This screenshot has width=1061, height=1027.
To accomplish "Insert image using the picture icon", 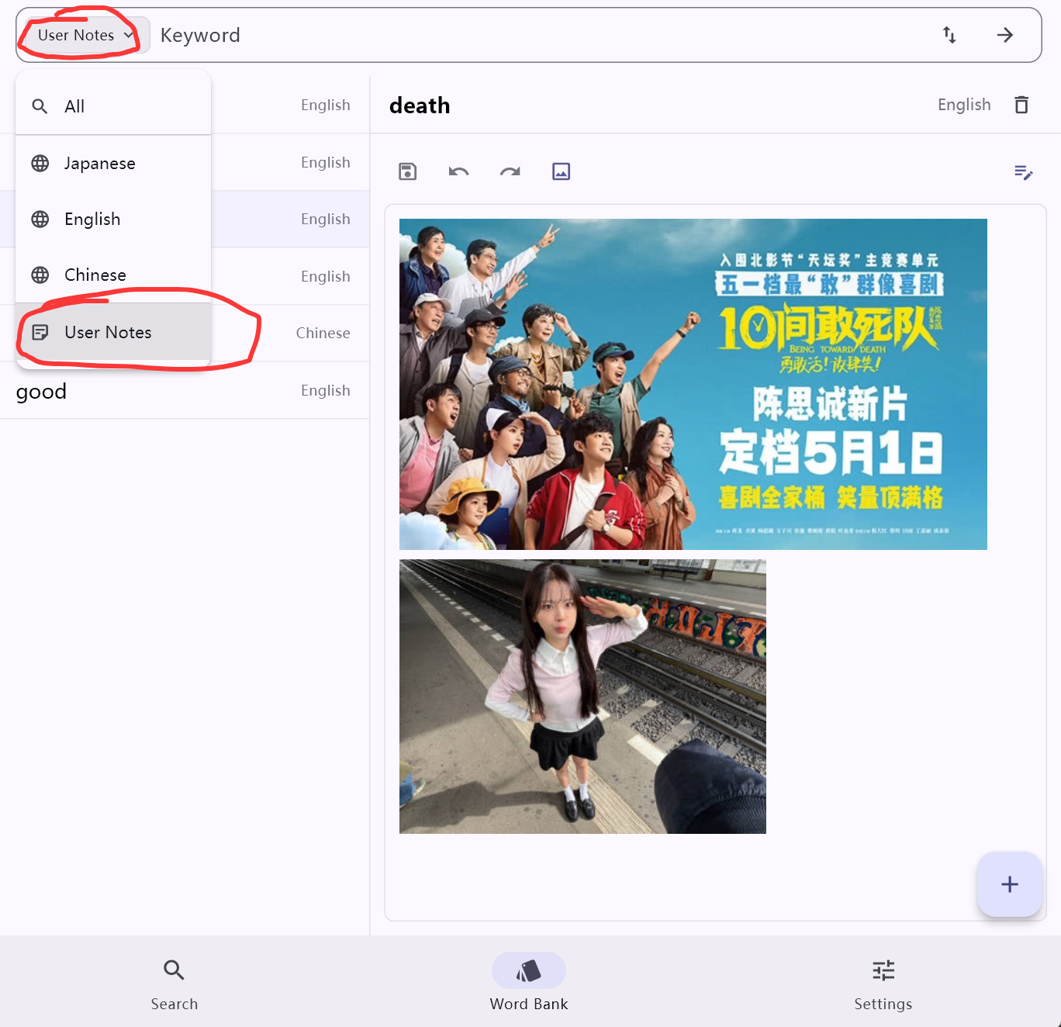I will [x=561, y=171].
